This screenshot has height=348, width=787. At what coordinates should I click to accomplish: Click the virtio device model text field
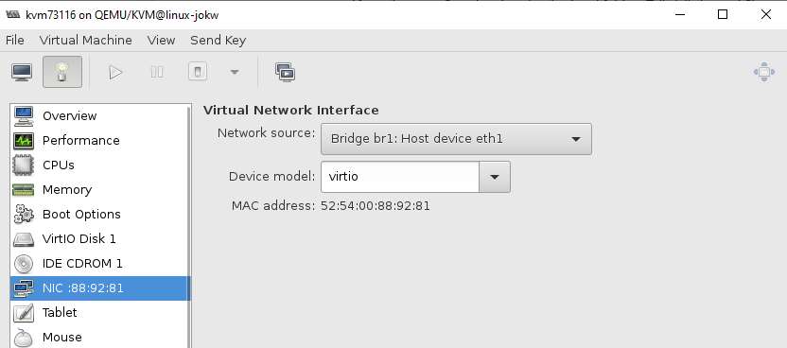point(400,177)
